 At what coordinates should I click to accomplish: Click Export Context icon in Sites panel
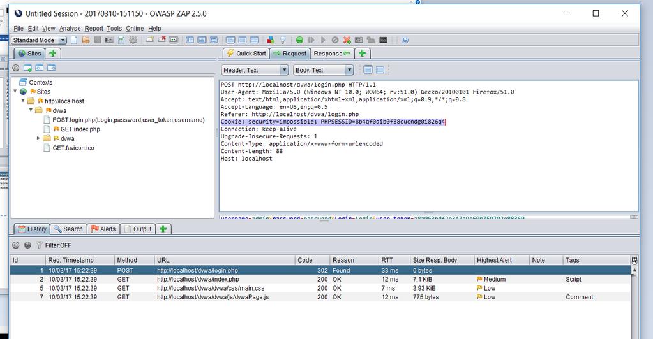point(51,68)
